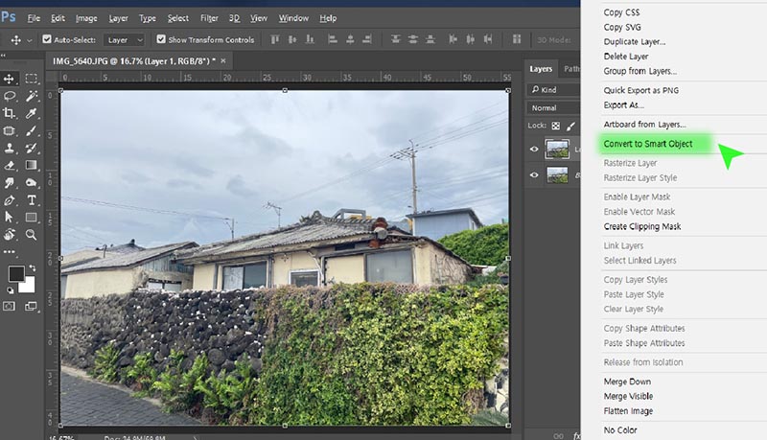Switch to the Layers panel tab

point(541,69)
